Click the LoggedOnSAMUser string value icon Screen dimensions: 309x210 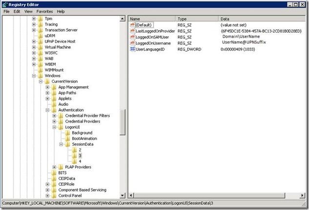(x=132, y=37)
